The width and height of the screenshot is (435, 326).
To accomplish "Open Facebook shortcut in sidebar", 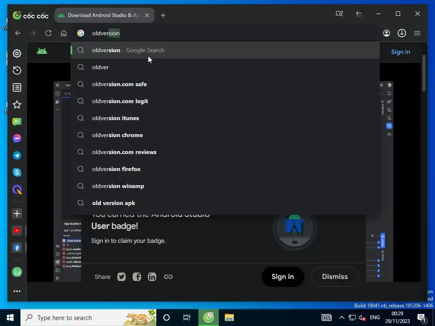I will coord(17,248).
